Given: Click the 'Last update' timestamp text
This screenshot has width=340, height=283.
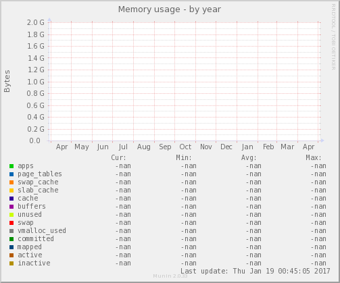Looking at the screenshot, I should coord(256,271).
